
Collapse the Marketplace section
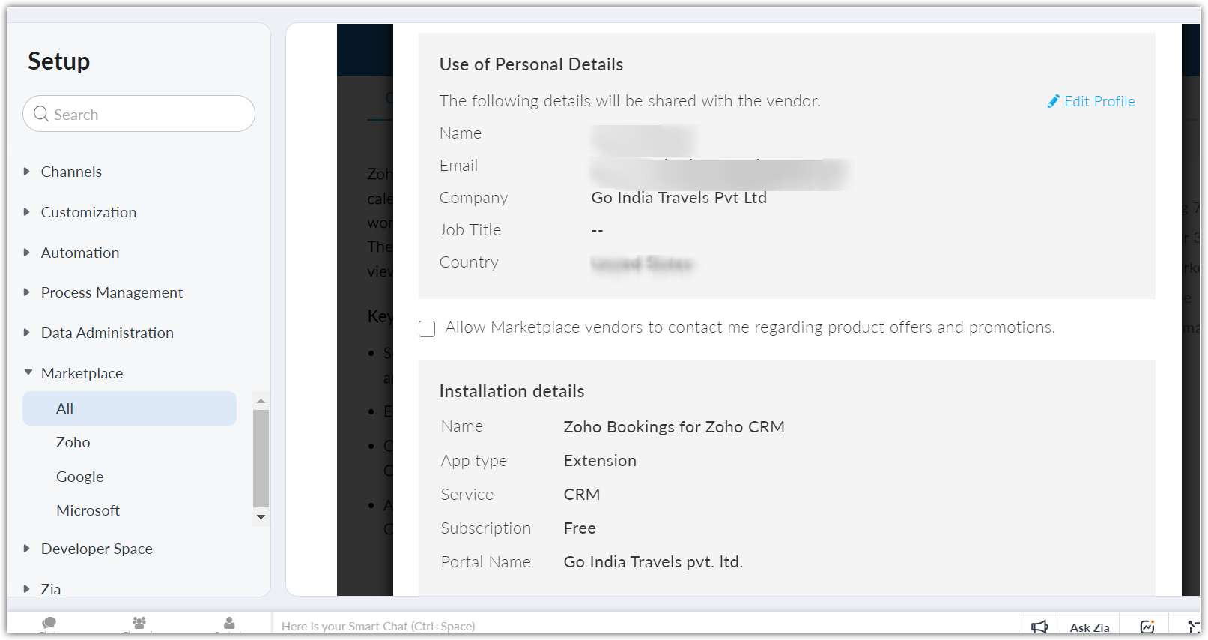pos(28,372)
